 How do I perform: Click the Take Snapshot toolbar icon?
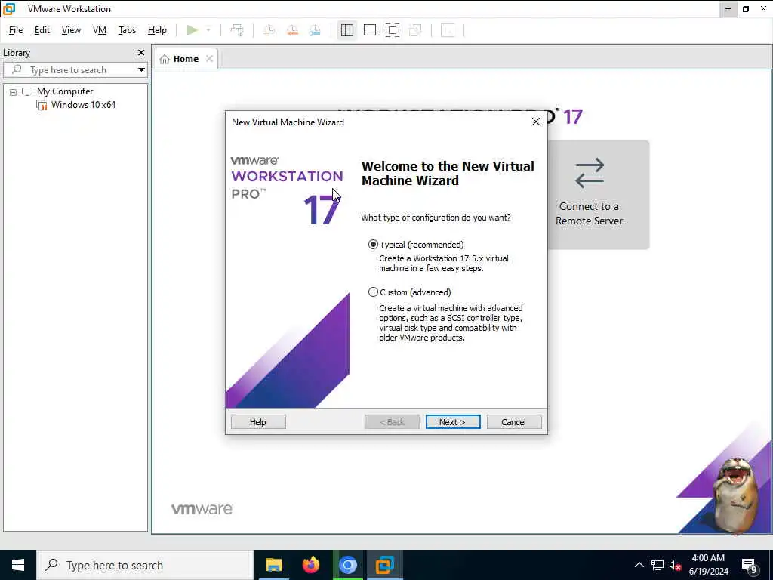point(269,30)
